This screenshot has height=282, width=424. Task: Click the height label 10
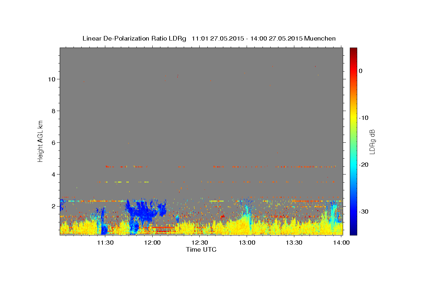click(52, 79)
